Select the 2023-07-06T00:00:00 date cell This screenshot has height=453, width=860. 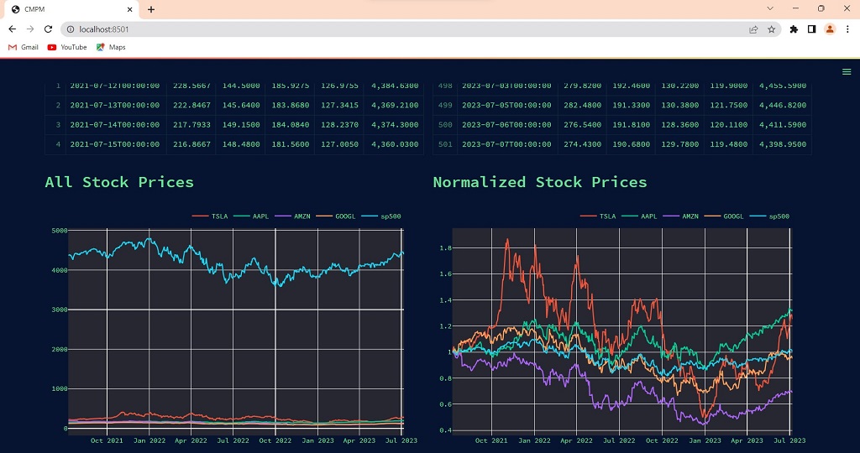coord(506,125)
